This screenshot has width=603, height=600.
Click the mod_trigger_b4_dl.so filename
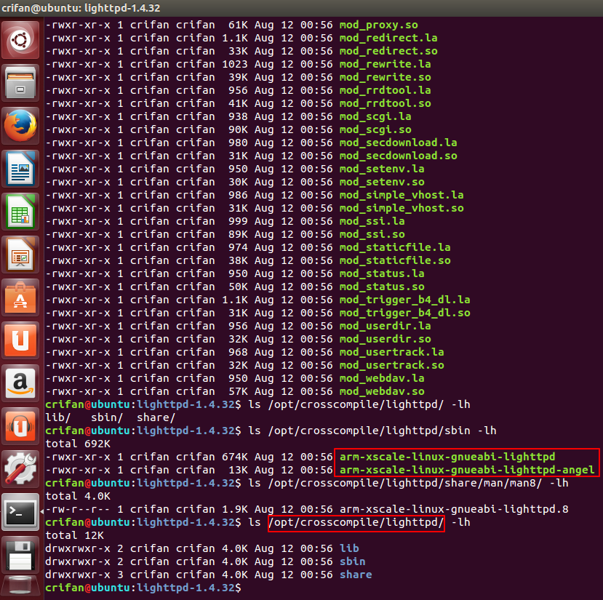coord(404,313)
